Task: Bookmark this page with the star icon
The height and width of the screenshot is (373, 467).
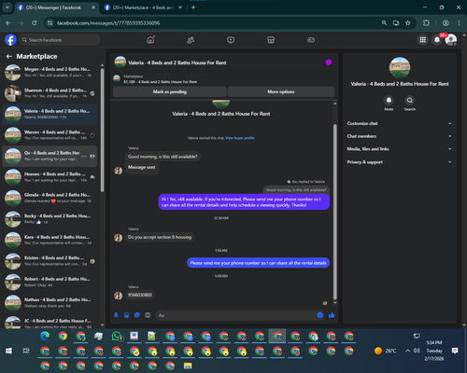Action: click(408, 23)
